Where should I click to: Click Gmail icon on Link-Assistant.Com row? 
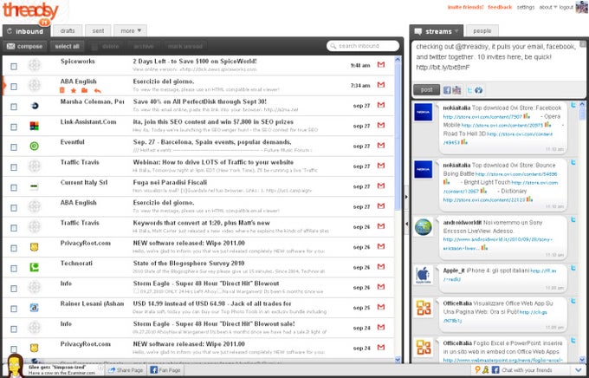pos(381,125)
